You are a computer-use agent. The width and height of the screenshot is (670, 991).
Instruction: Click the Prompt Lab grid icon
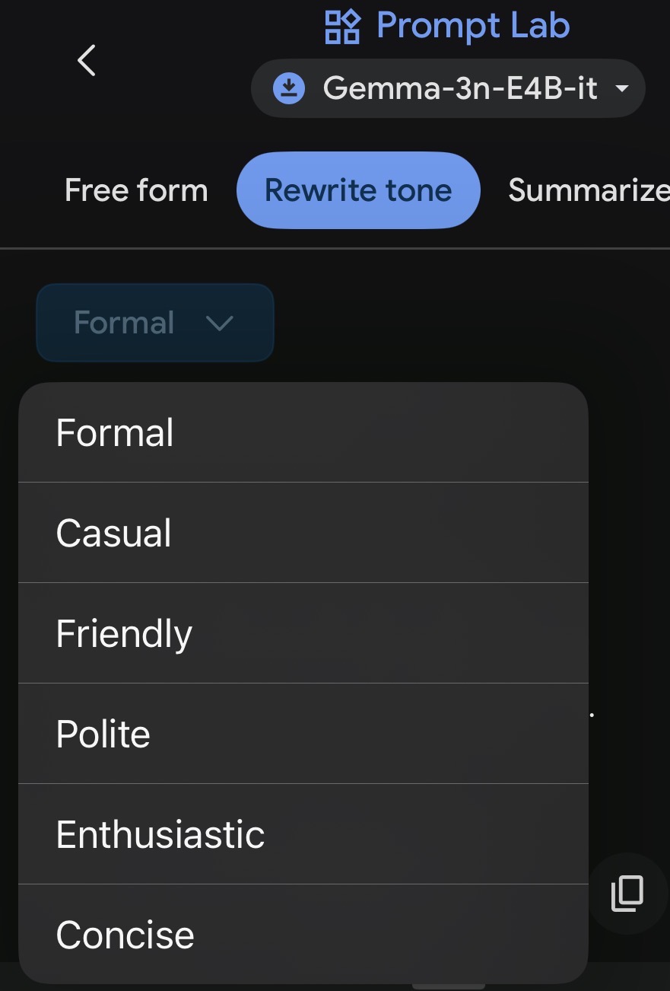[x=342, y=27]
